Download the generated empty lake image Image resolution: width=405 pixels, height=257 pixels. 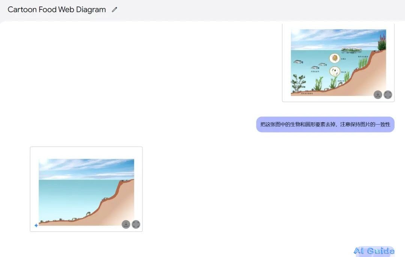tap(126, 224)
